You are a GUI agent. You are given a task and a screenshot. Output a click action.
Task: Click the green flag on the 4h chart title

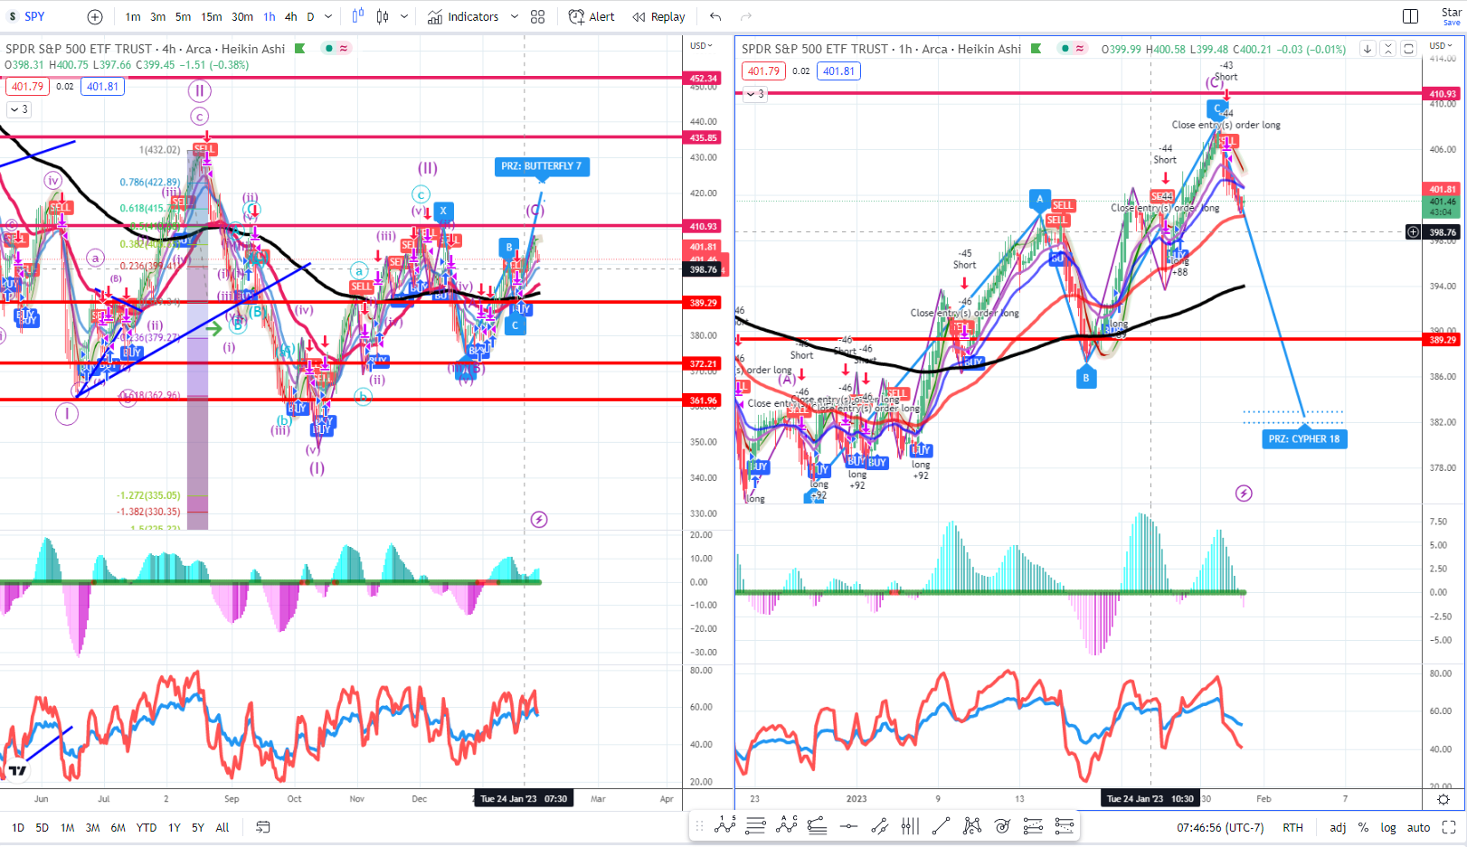point(300,49)
